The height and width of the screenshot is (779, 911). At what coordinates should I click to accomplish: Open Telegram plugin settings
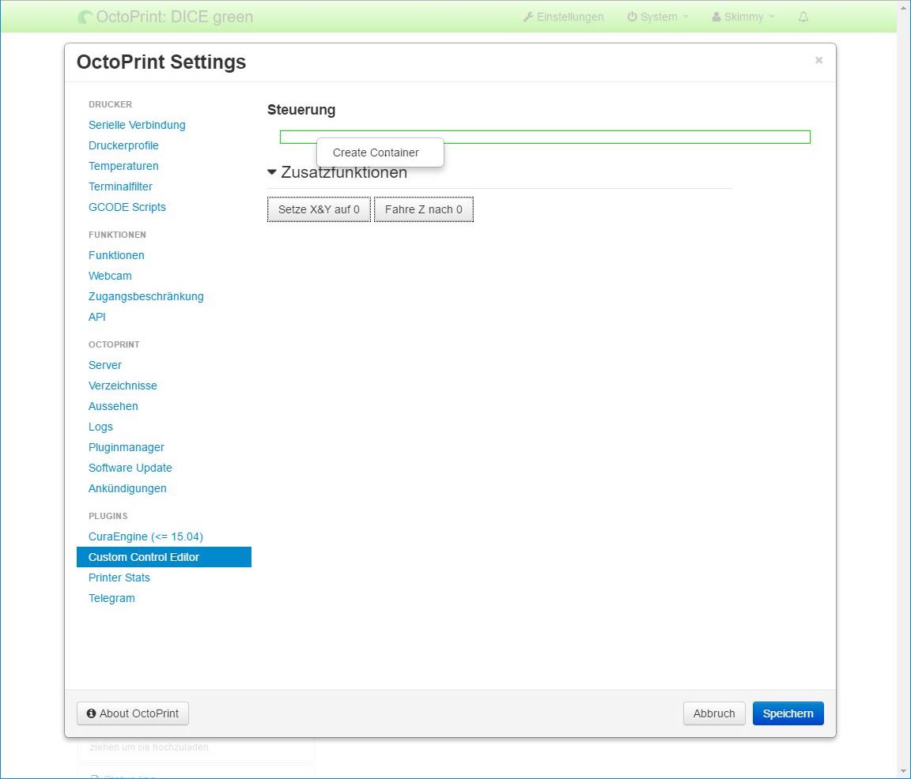(x=112, y=599)
